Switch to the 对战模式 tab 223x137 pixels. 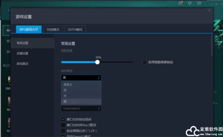pyautogui.click(x=53, y=29)
